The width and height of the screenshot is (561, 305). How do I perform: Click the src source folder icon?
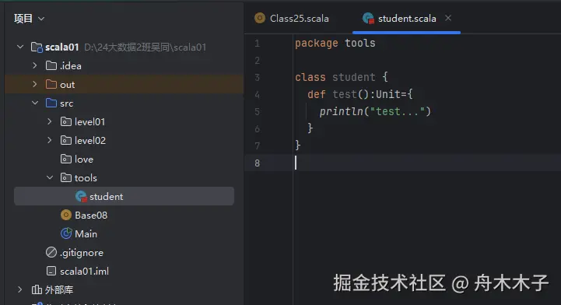51,103
